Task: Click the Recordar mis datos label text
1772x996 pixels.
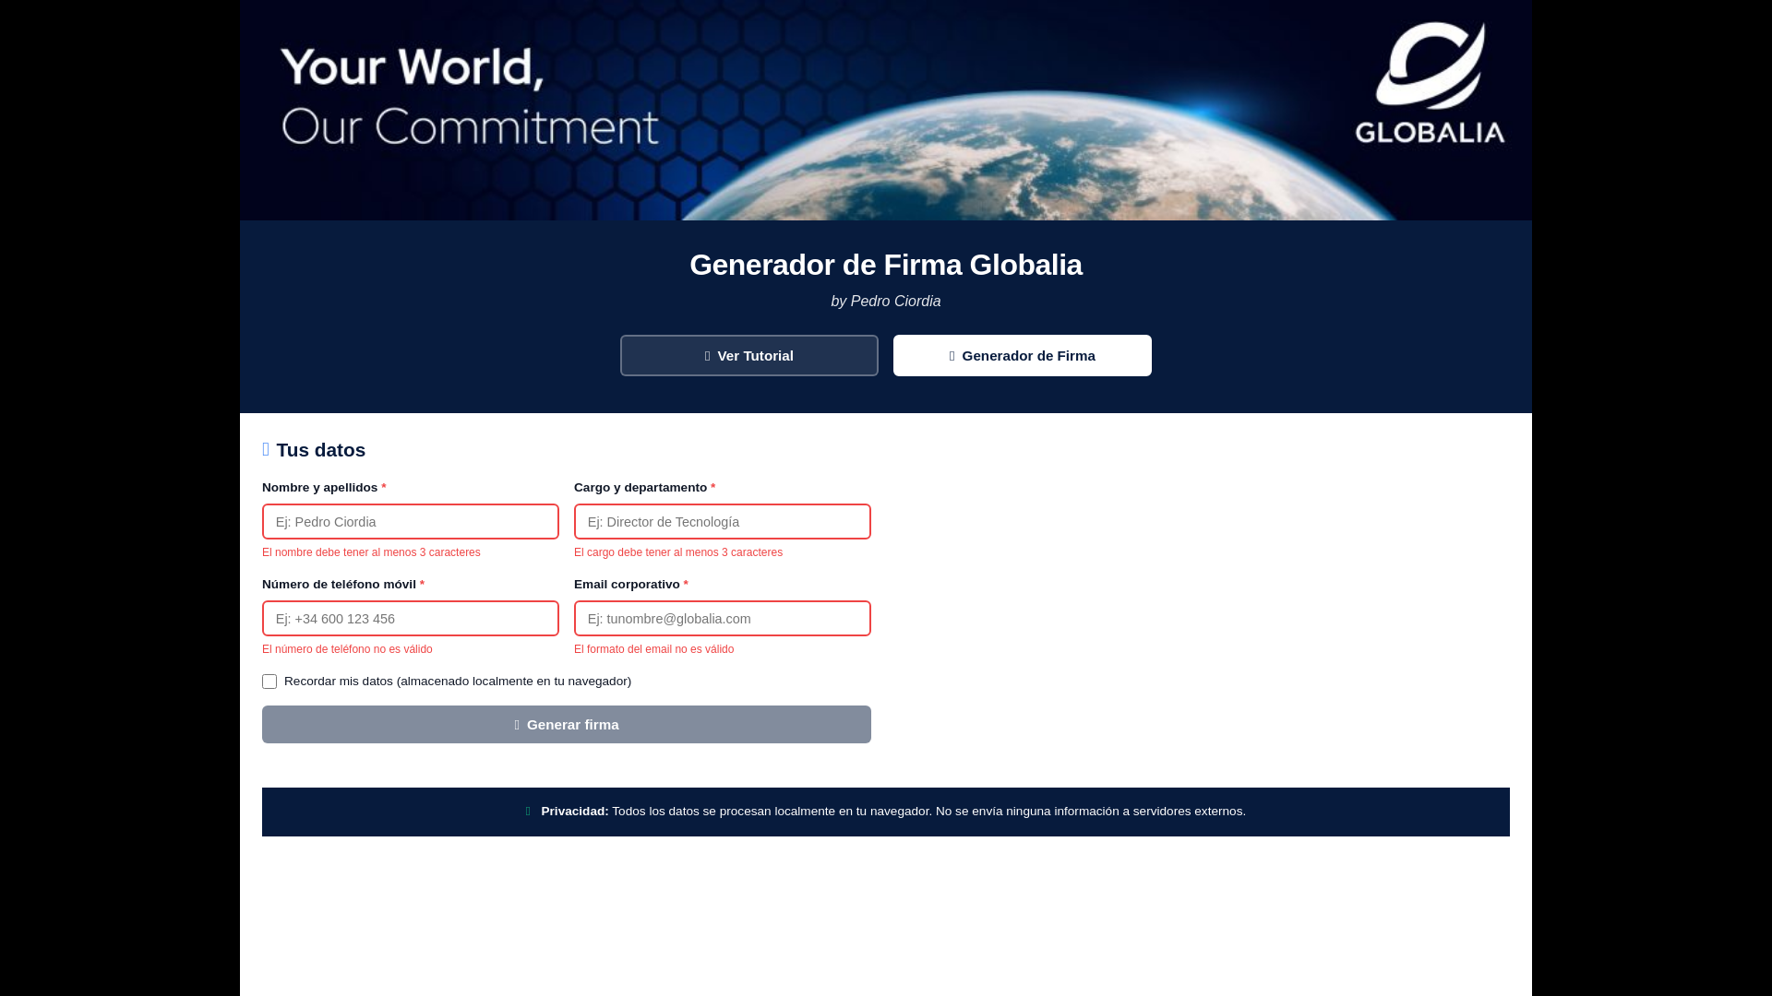Action: [x=458, y=682]
